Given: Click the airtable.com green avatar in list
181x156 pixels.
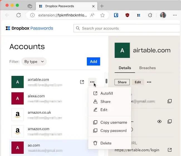Looking at the screenshot, I should click(x=18, y=82).
